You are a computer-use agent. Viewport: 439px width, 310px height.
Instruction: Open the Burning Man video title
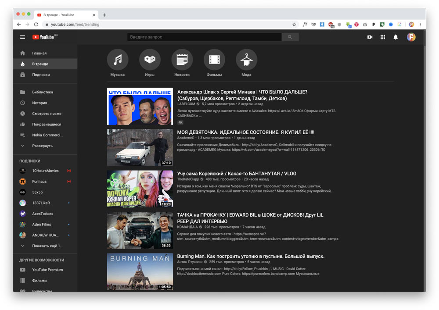251,256
